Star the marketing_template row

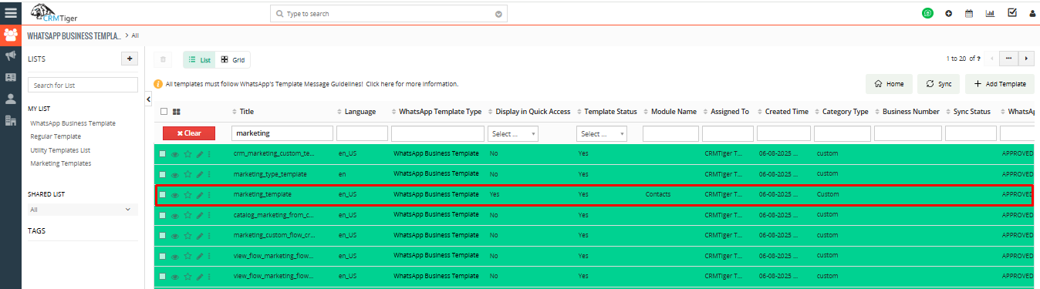(187, 195)
